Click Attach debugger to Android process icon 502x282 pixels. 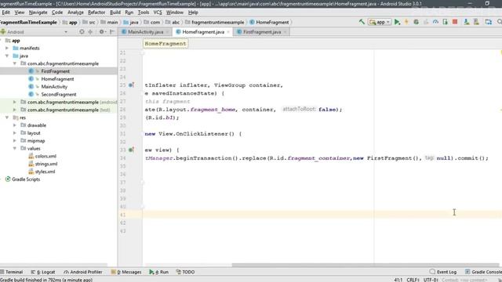point(446,22)
